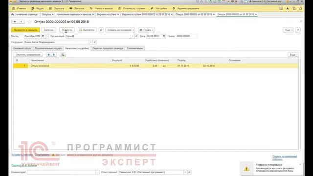Open the Создать на основании dropdown
313x176 pixels.
120,30
